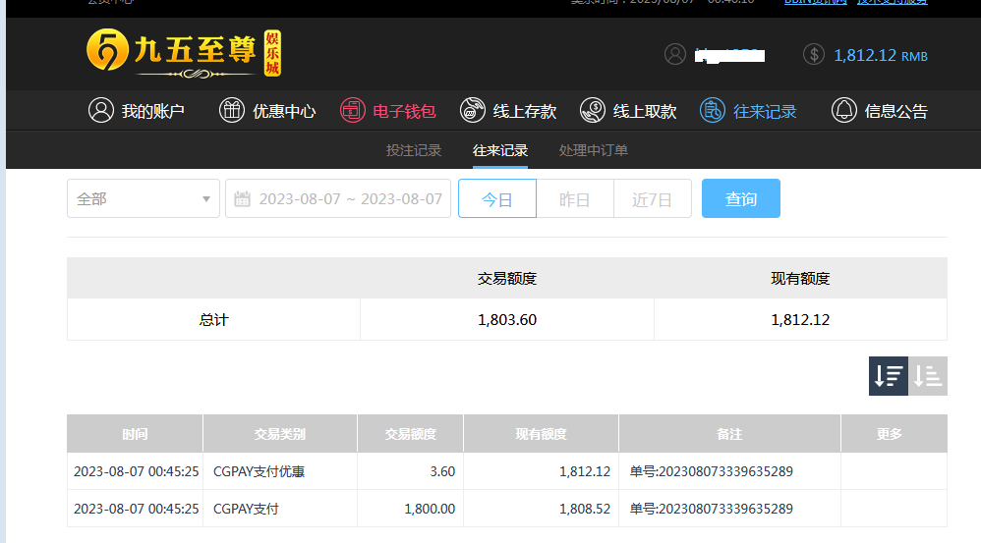
Task: Click 单号 in the 1,800.00 row
Action: coord(712,509)
